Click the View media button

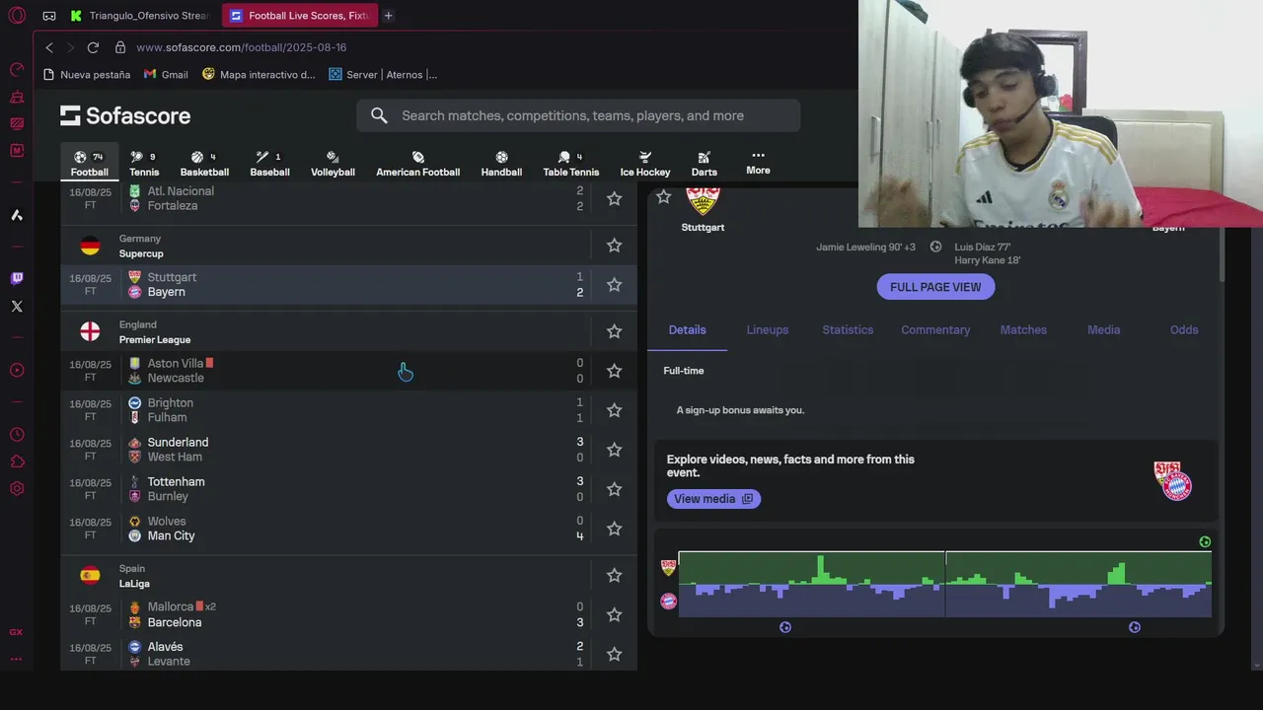[713, 499]
